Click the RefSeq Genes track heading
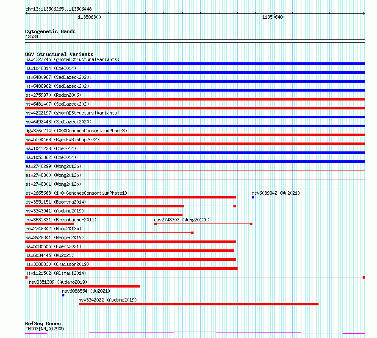 (x=43, y=324)
